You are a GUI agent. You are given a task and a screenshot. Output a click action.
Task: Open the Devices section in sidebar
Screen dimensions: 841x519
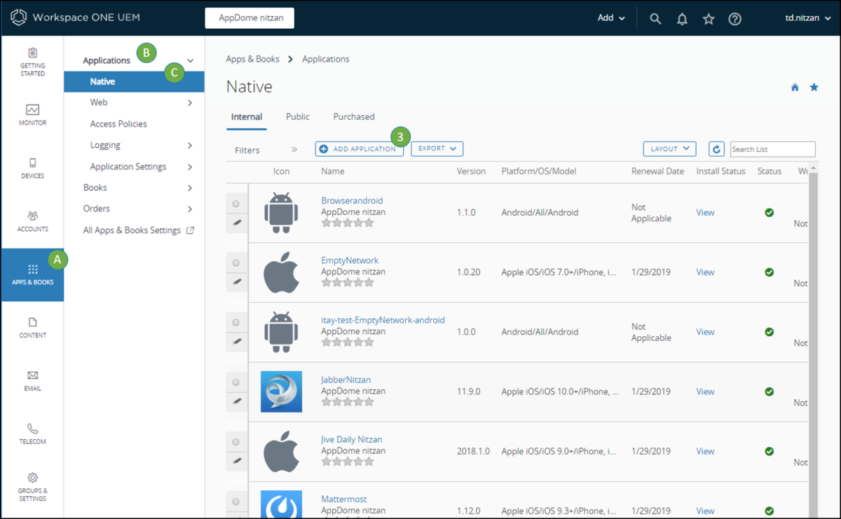(x=32, y=168)
